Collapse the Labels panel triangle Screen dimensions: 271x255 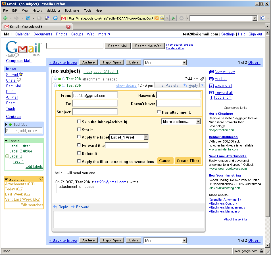tap(6, 141)
